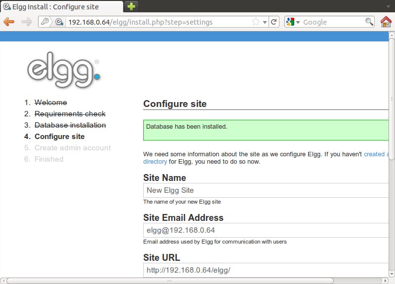395x284 pixels.
Task: Click the vertical scrollbar thumb
Action: point(391,99)
